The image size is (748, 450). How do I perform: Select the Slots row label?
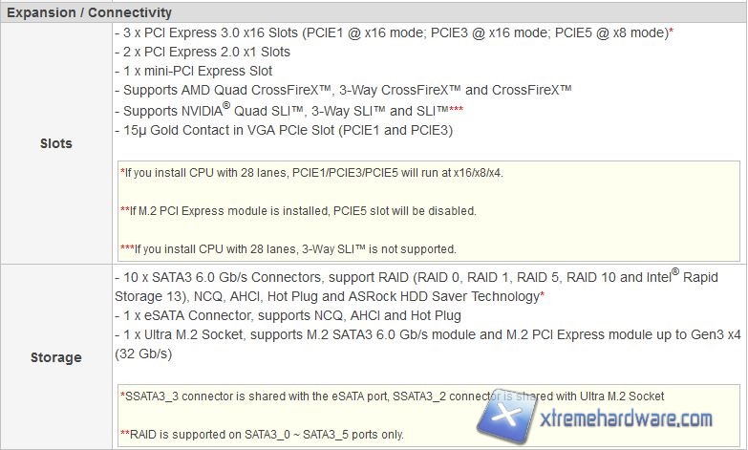(x=56, y=143)
